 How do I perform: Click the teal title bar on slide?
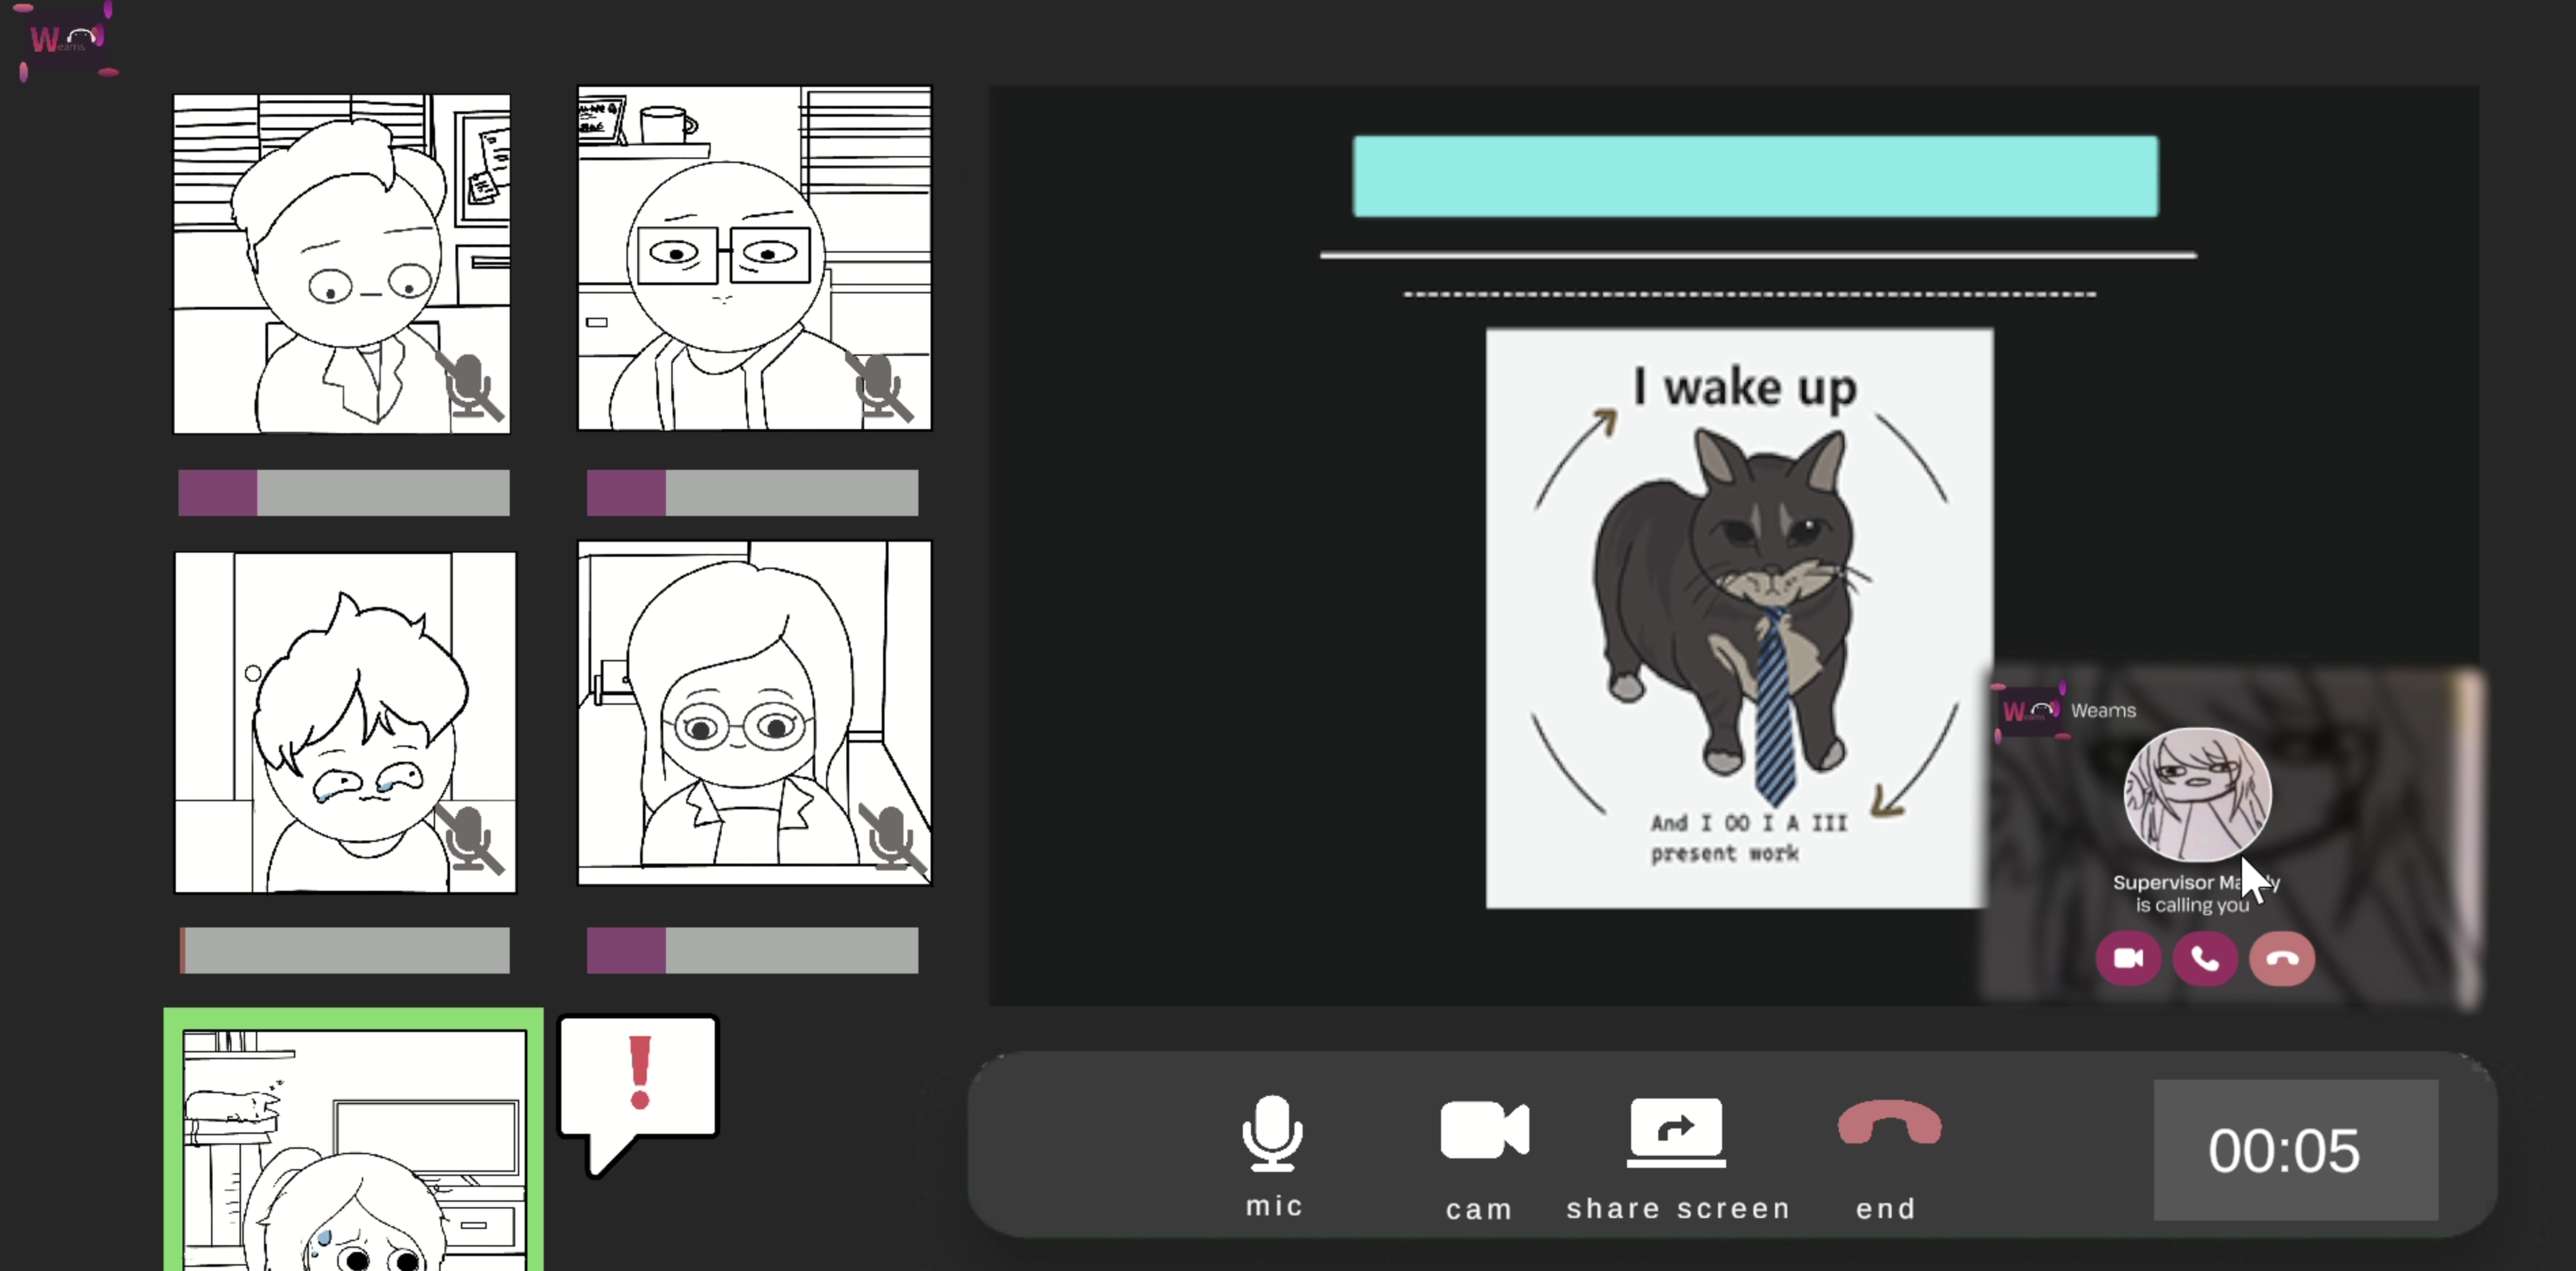coord(1755,176)
